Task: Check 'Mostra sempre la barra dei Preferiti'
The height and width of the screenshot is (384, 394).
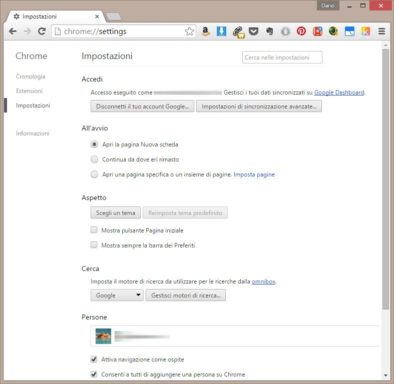Action: point(94,245)
